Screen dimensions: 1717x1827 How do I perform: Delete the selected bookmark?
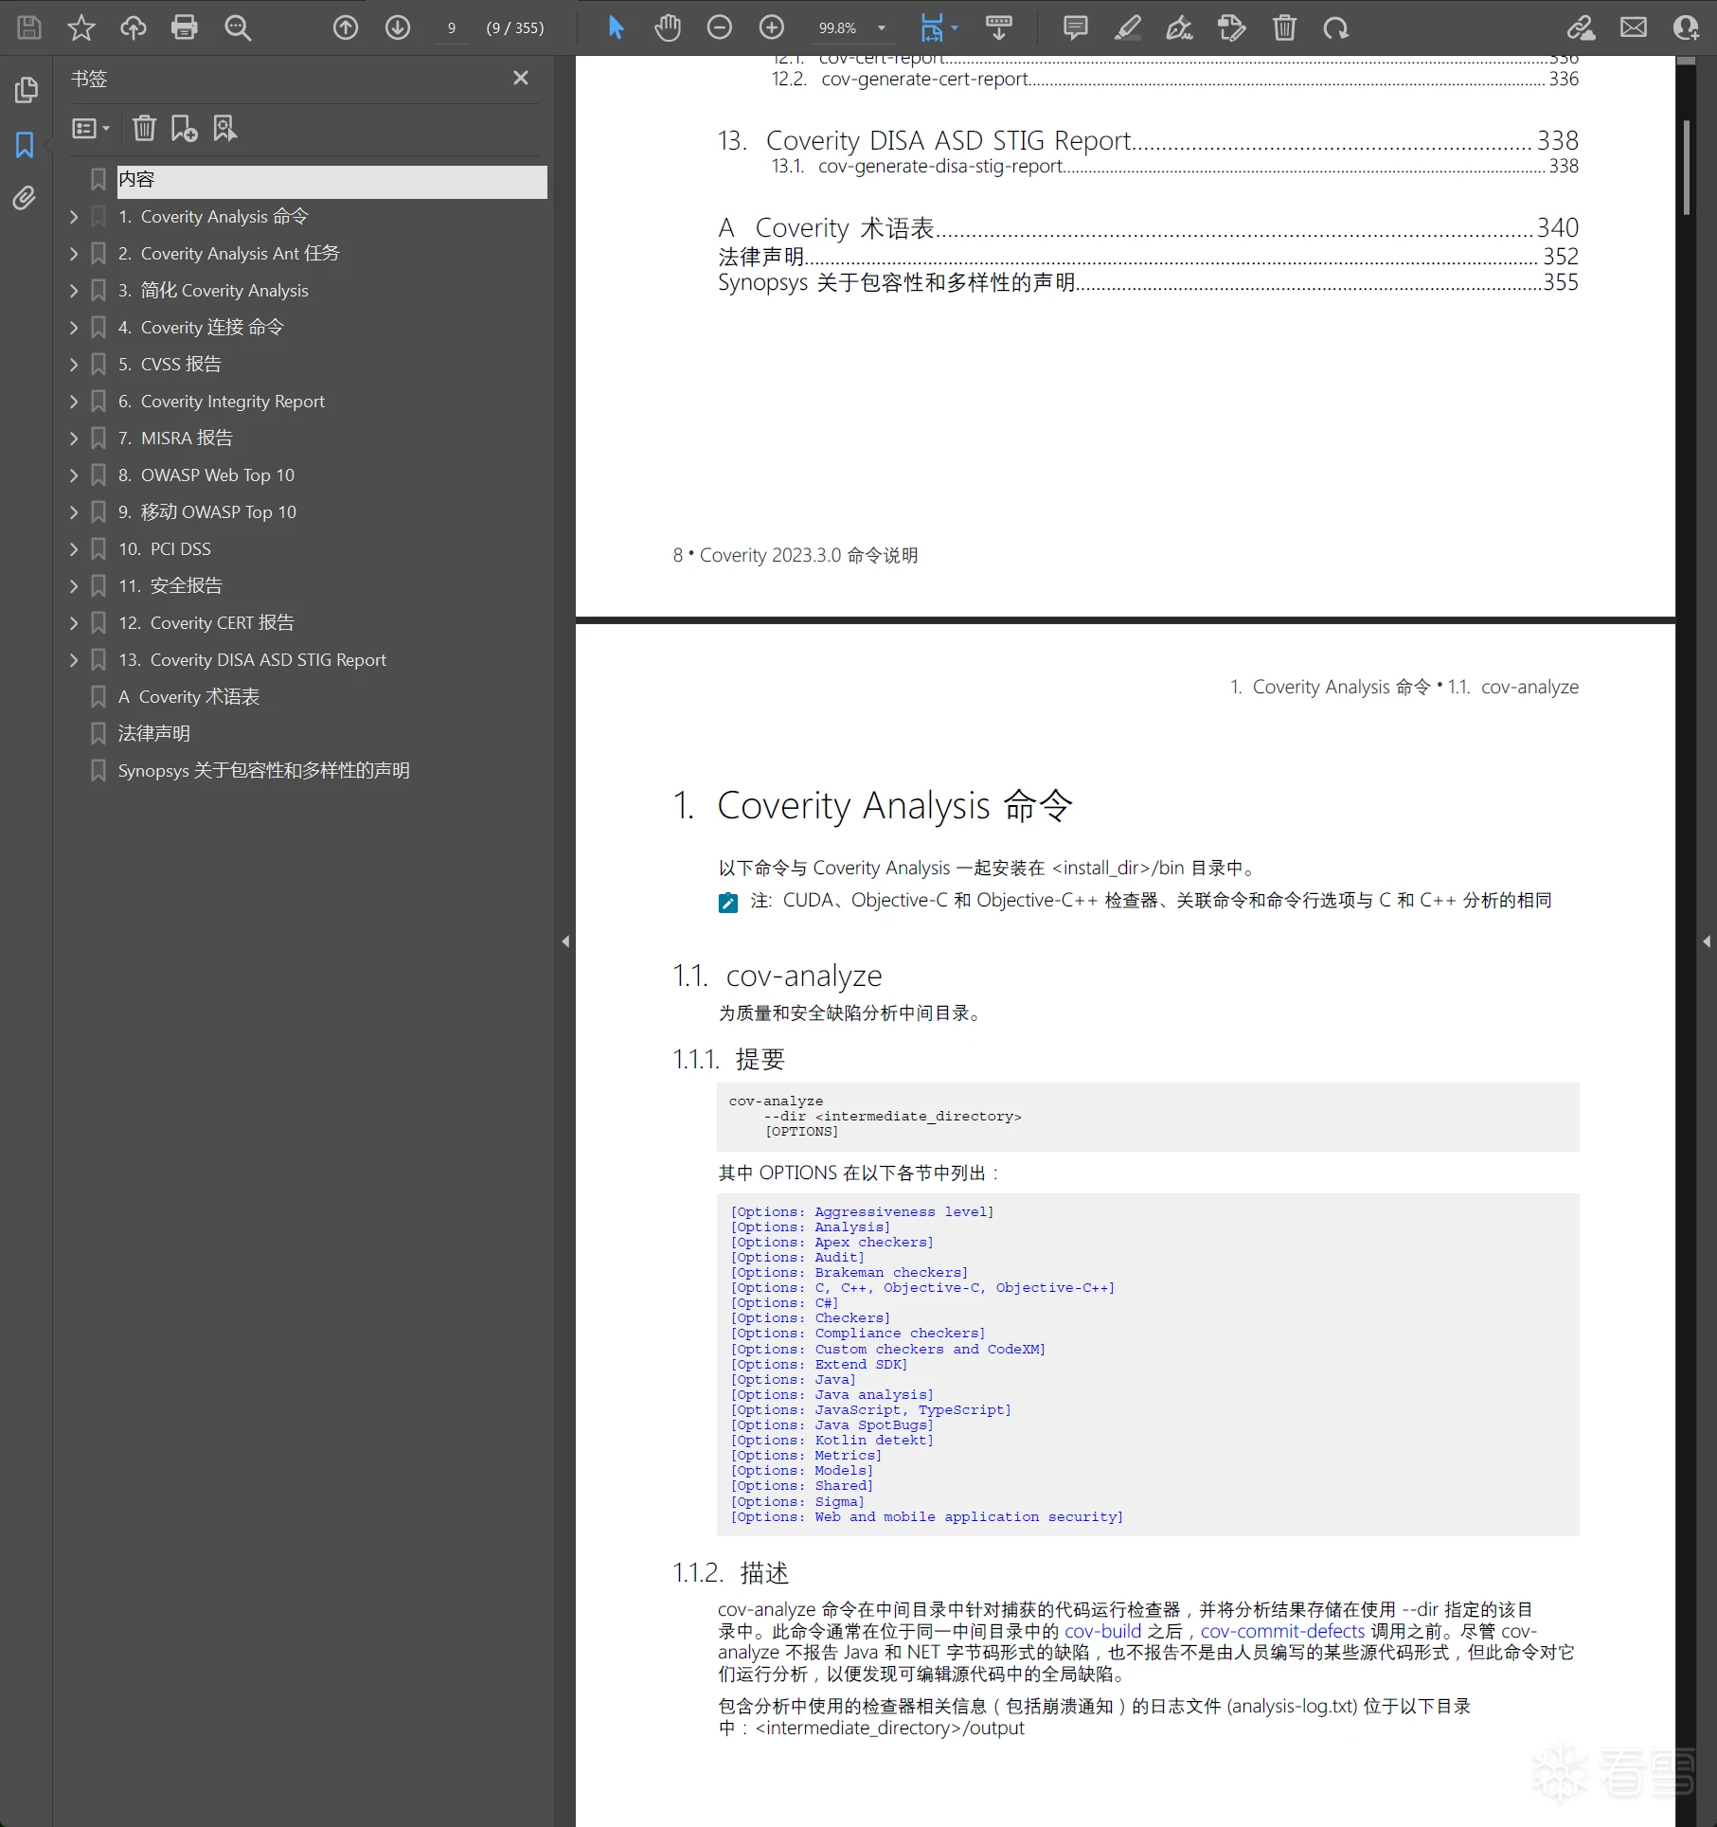tap(144, 128)
